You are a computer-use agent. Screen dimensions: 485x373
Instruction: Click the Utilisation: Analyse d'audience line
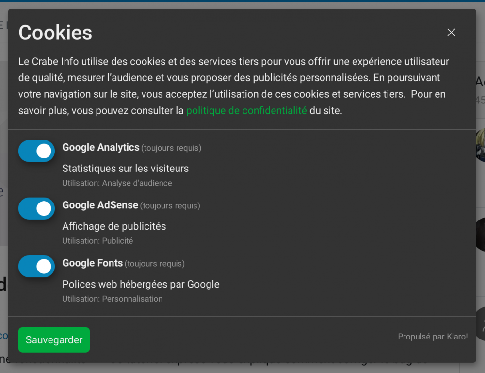point(117,183)
